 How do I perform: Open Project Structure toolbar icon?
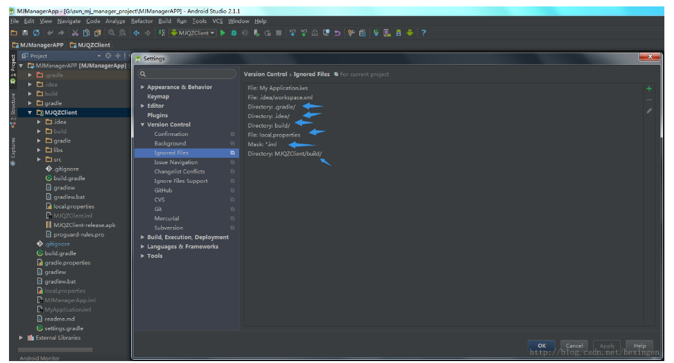(x=362, y=33)
